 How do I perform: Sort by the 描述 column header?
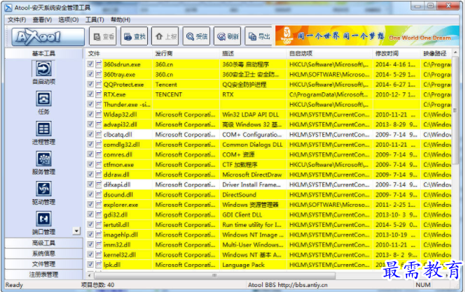tap(253, 54)
